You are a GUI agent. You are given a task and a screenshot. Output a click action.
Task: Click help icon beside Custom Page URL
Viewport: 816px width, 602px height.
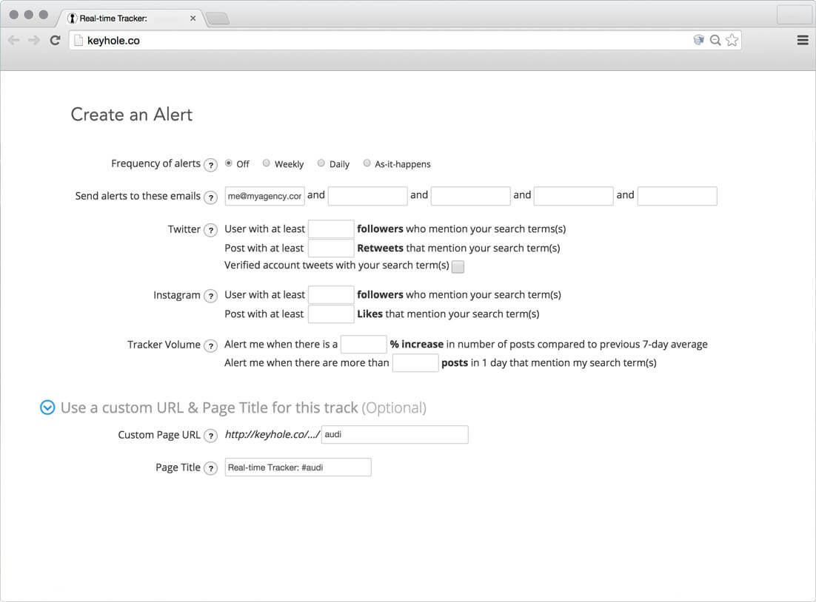pyautogui.click(x=210, y=436)
